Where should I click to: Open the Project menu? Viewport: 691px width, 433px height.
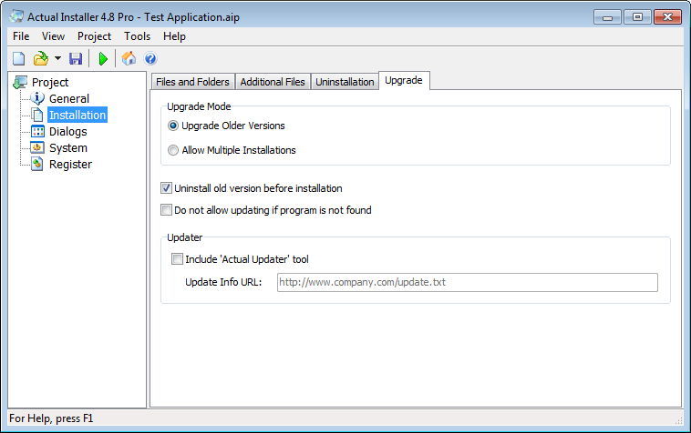[x=94, y=36]
